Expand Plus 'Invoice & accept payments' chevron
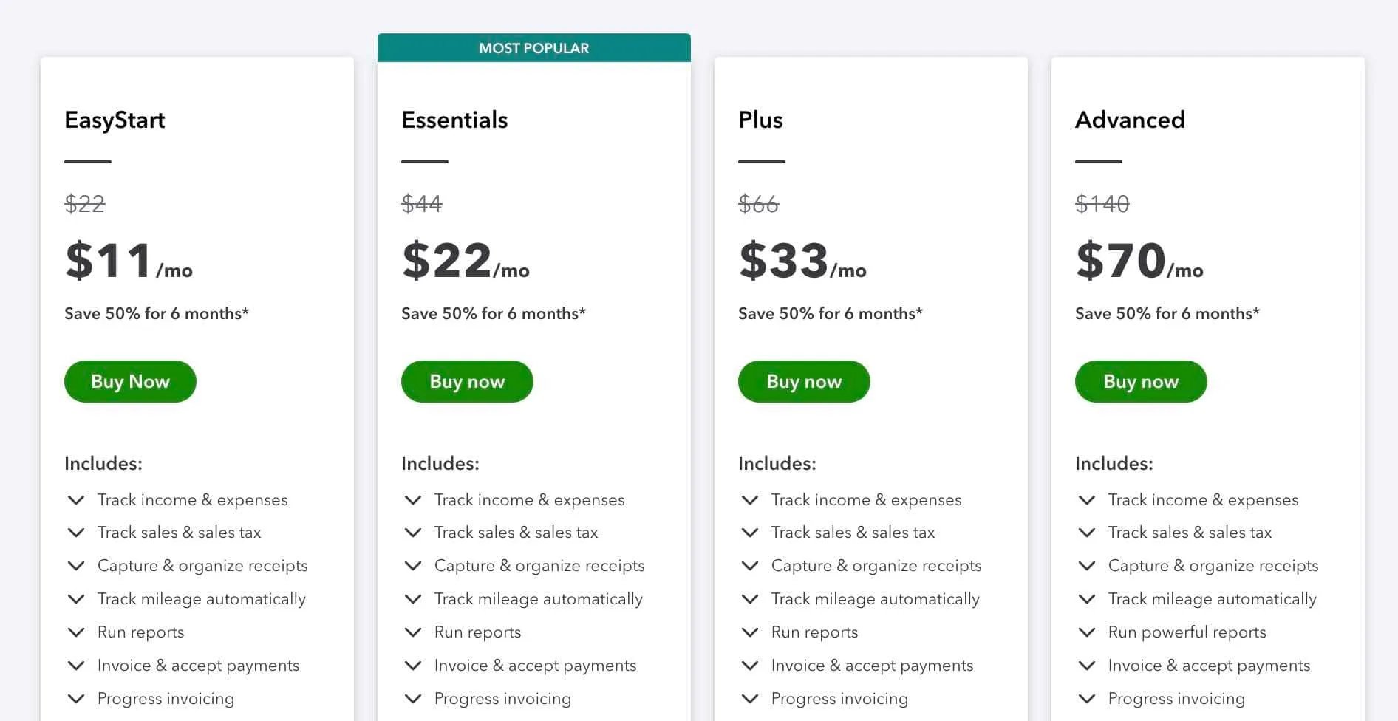Viewport: 1398px width, 721px height. [x=749, y=666]
